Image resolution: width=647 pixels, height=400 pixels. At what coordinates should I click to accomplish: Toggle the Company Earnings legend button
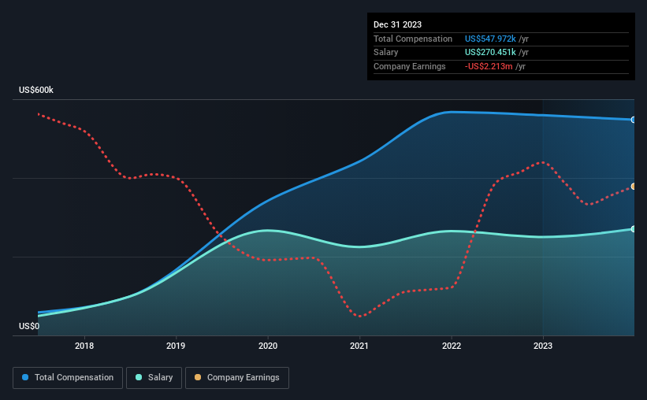(x=237, y=378)
